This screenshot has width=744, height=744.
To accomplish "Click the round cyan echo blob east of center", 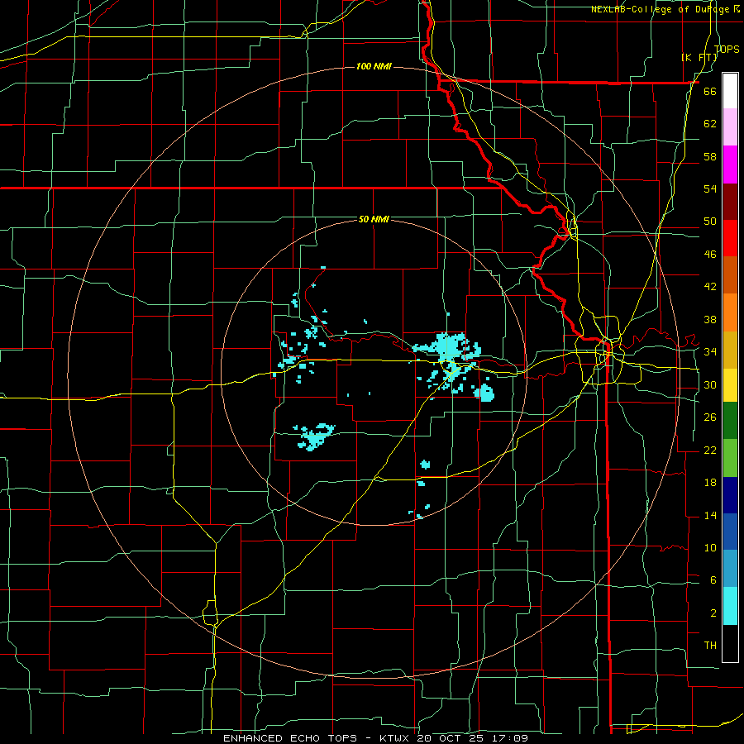I will (x=484, y=393).
